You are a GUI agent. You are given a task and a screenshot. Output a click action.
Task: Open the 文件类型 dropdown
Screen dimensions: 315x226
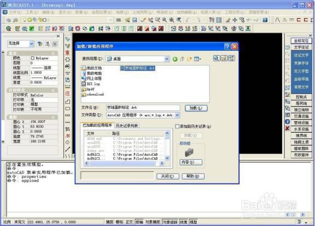coord(177,115)
